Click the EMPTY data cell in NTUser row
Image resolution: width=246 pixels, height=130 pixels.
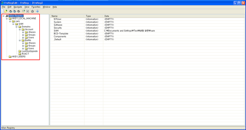(x=109, y=19)
